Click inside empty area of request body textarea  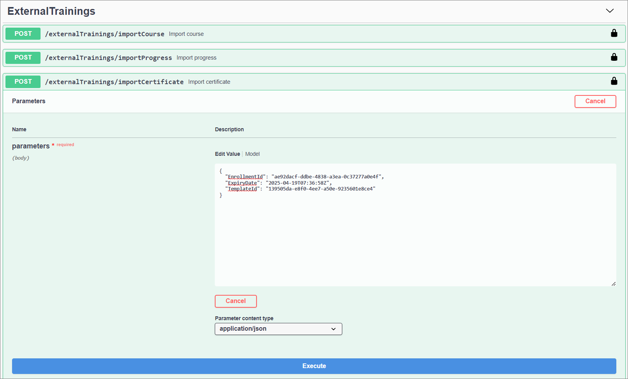click(415, 242)
